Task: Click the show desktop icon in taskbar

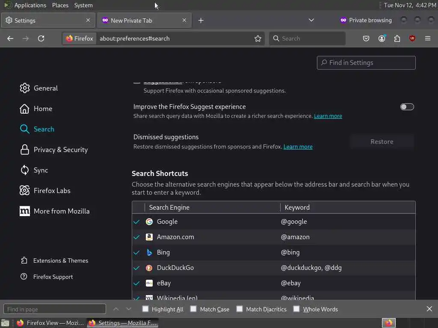Action: pos(5,323)
